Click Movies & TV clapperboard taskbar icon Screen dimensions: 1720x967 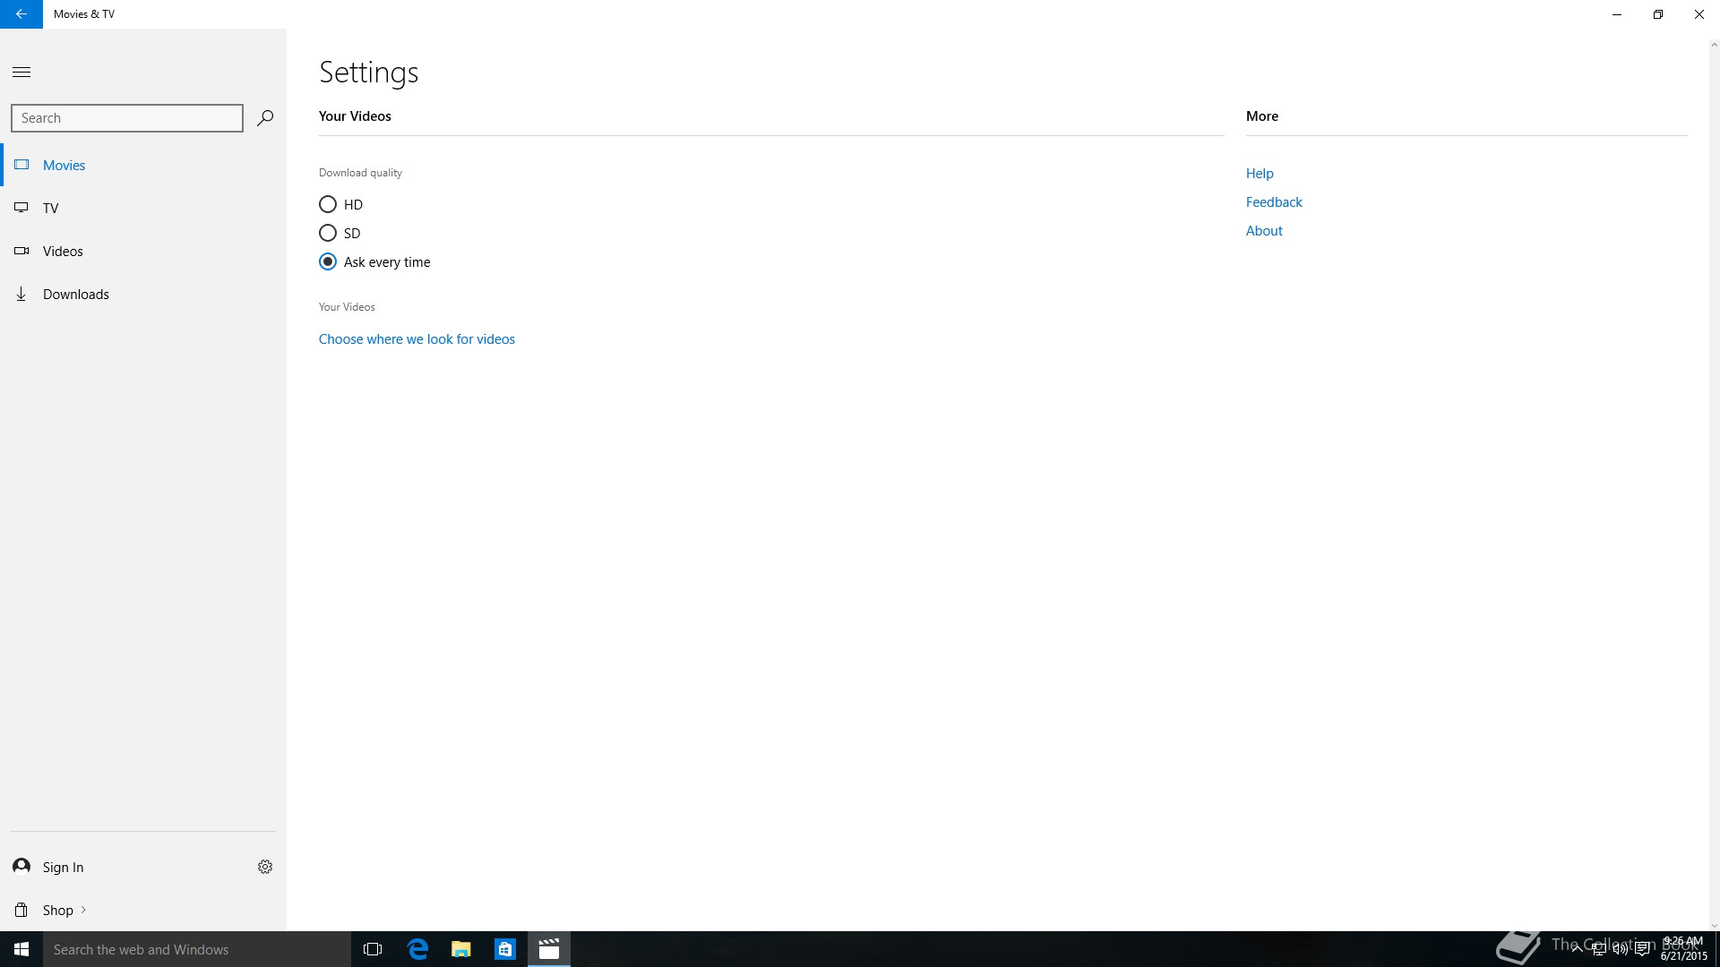pyautogui.click(x=549, y=949)
